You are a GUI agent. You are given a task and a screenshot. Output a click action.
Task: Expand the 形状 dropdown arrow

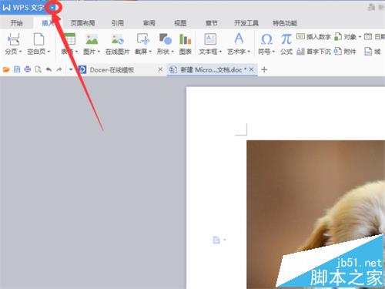pos(172,52)
